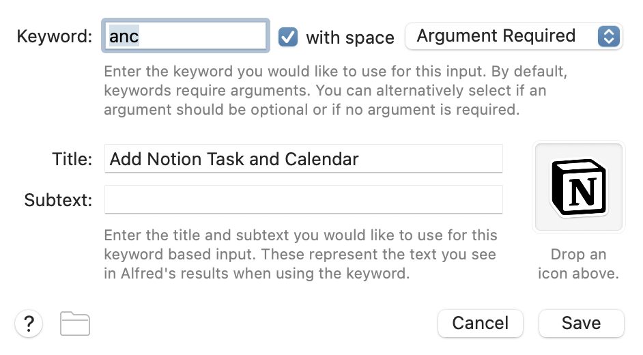Open help with the question mark button

29,324
